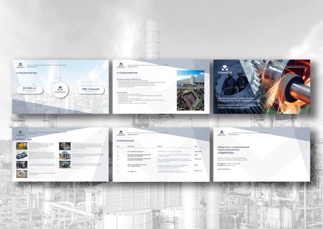323x229 pixels.
Task: Click the factory building photo
Action: [x=191, y=79]
